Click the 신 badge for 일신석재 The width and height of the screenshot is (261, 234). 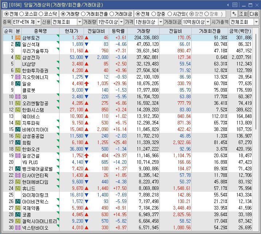point(18,44)
